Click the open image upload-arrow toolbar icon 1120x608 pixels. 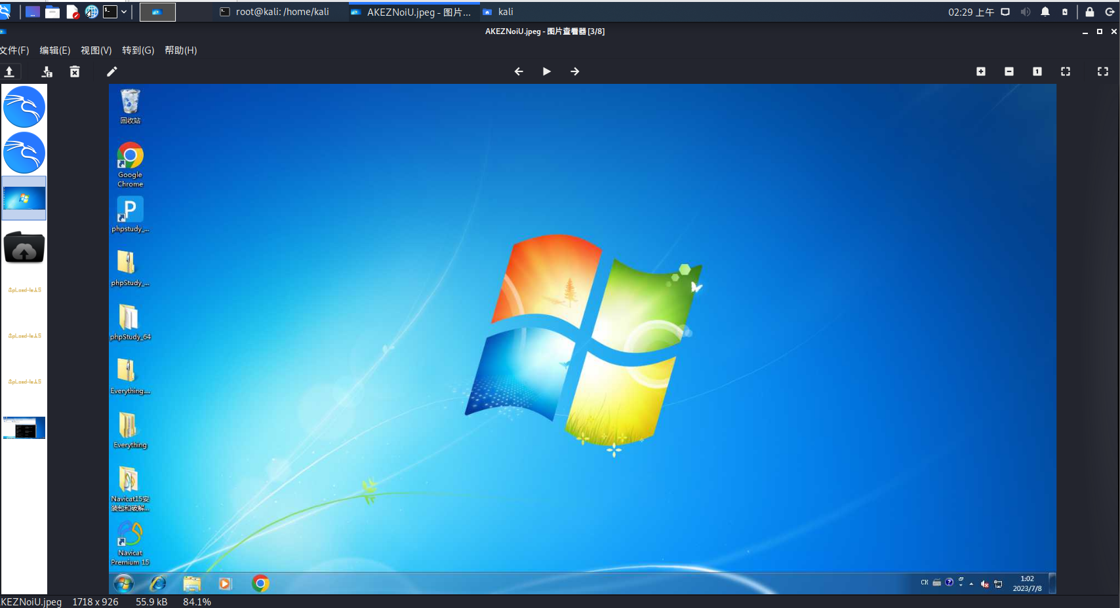point(10,71)
